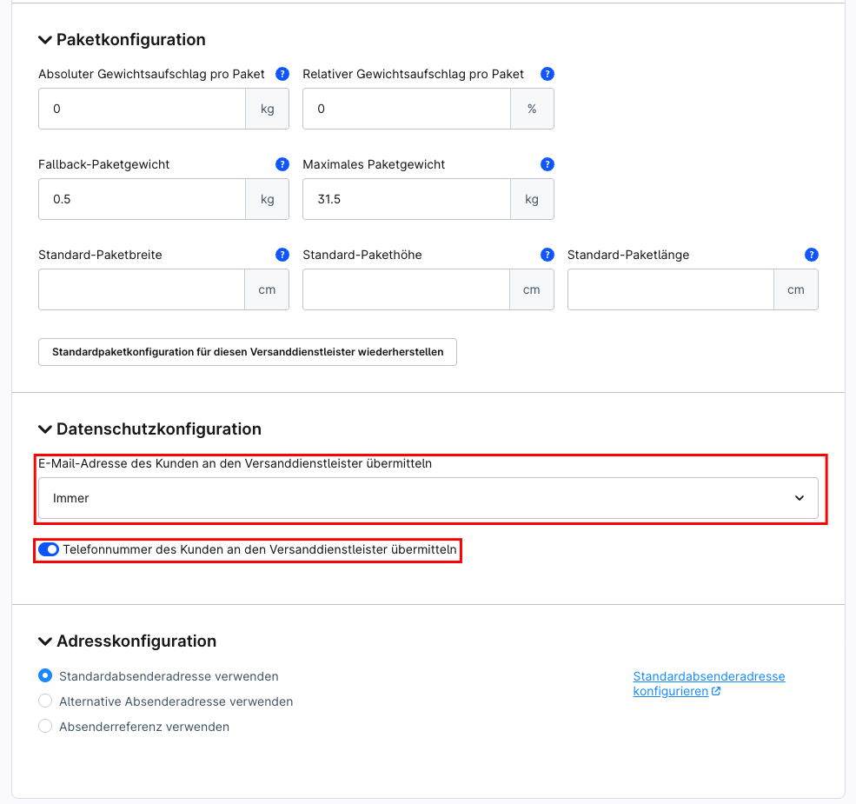Show help for Standard-Paketlänge
Viewport: 856px width, 804px height.
click(x=811, y=255)
